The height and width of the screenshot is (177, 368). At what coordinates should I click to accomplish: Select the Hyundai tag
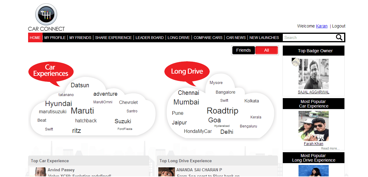click(x=59, y=104)
